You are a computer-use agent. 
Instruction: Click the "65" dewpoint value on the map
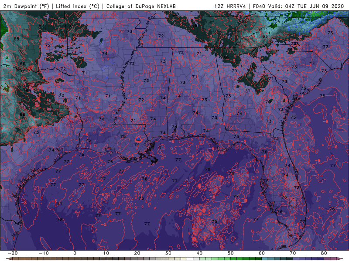[16, 39]
